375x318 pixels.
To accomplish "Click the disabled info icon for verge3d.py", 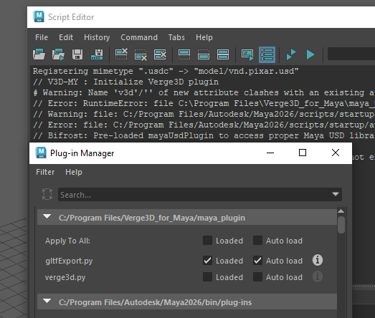I will click(x=318, y=276).
